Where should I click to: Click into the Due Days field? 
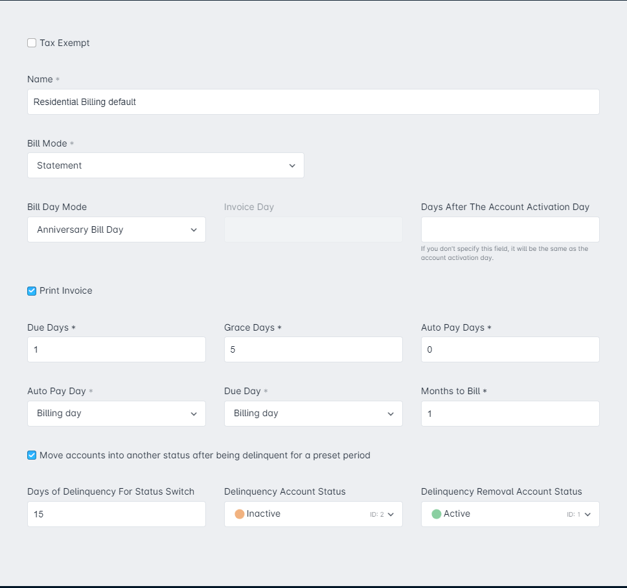tap(117, 349)
